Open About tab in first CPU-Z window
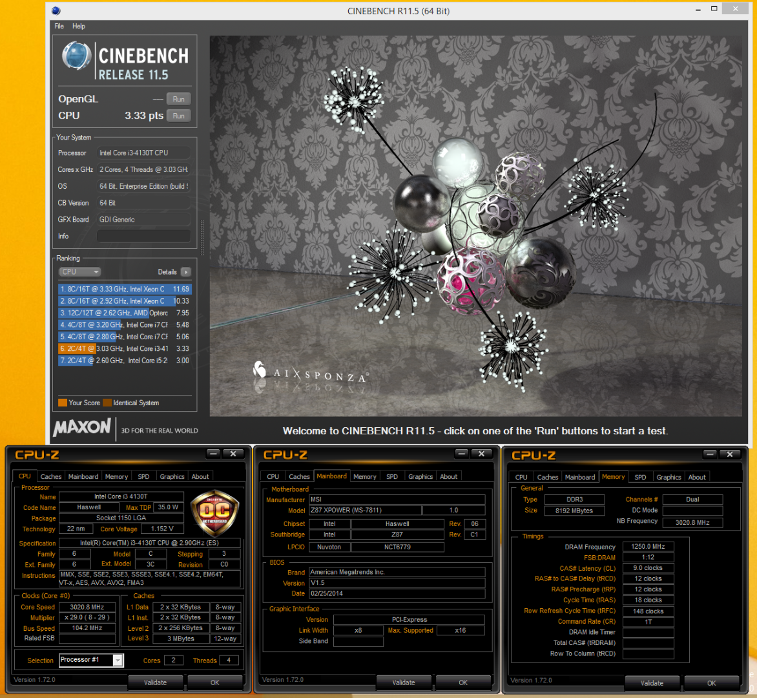Image resolution: width=757 pixels, height=698 pixels. pos(200,476)
